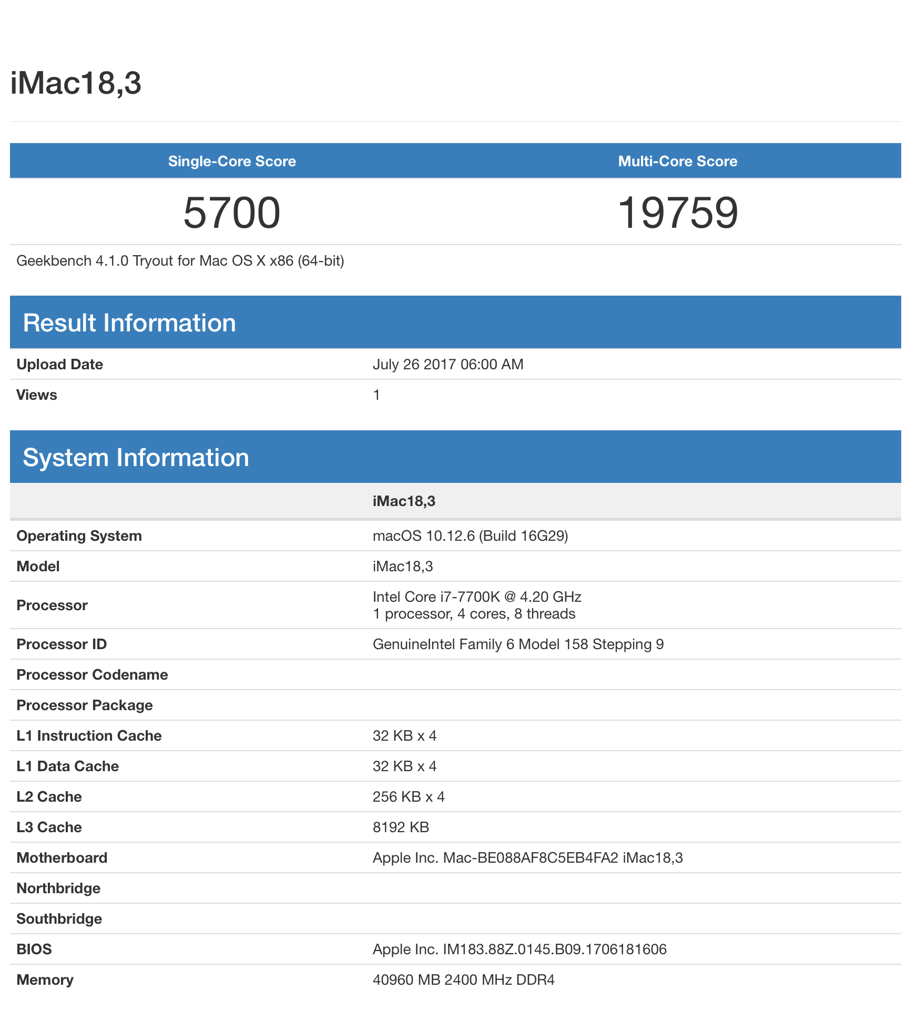Click the Views label
The image size is (917, 1010).
[37, 395]
